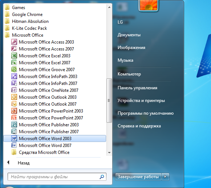Expand the Games folder entry
This screenshot has height=188, width=211.
click(x=19, y=8)
